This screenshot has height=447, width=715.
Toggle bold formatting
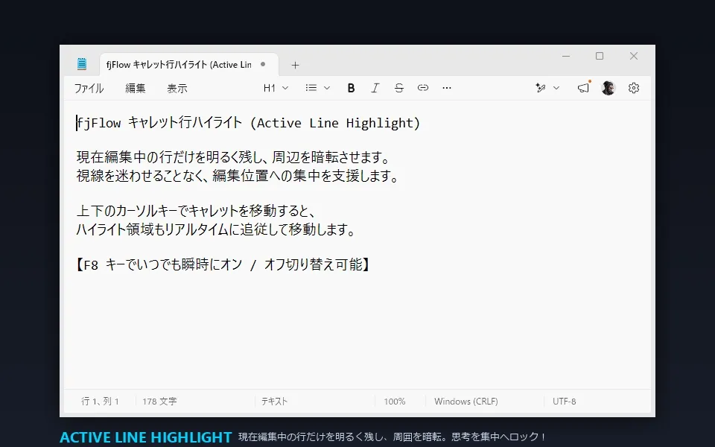[x=351, y=88]
